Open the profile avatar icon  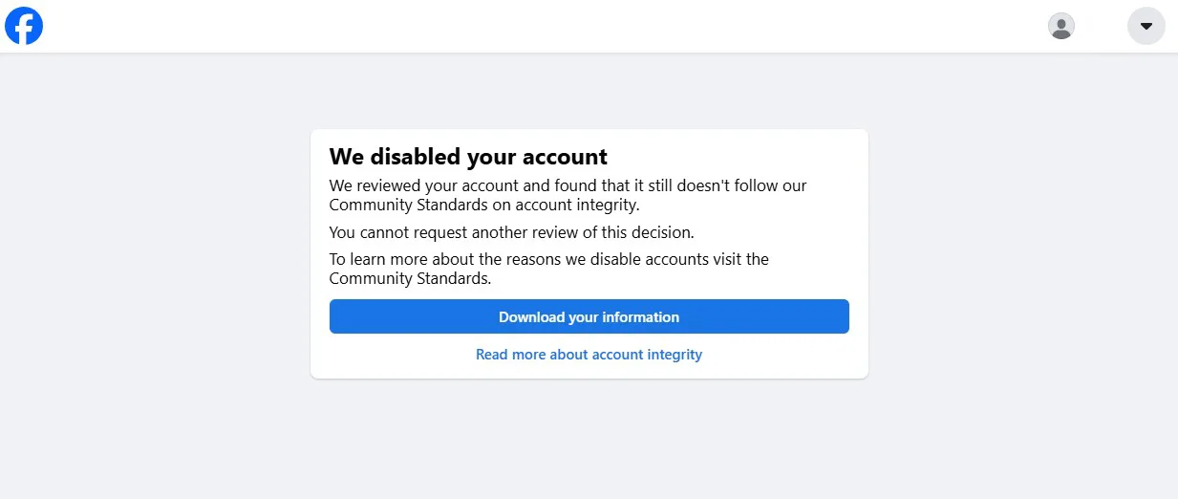click(1060, 26)
